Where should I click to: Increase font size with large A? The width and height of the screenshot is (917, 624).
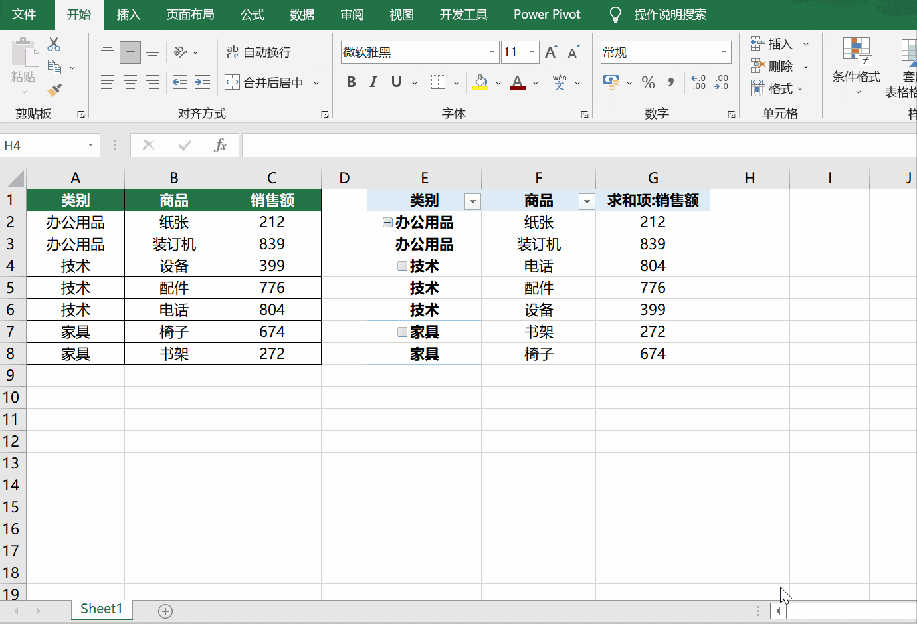pos(551,52)
